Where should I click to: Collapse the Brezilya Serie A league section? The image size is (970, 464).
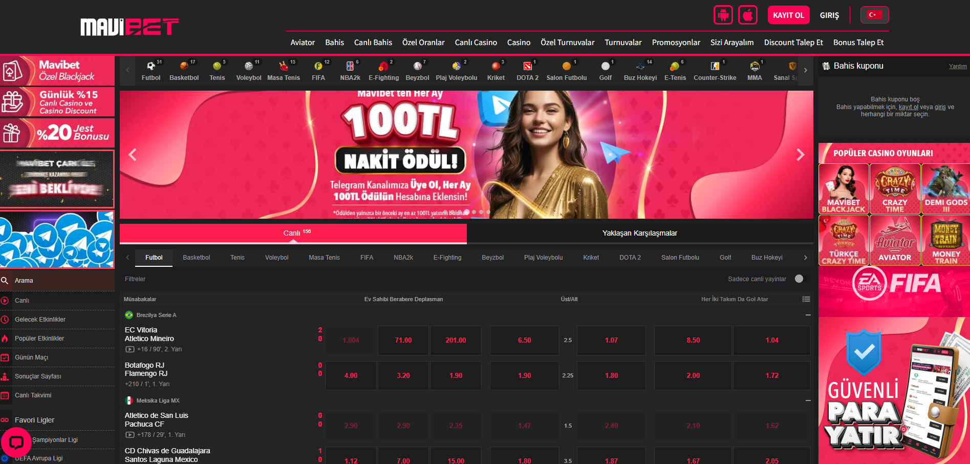pos(808,315)
